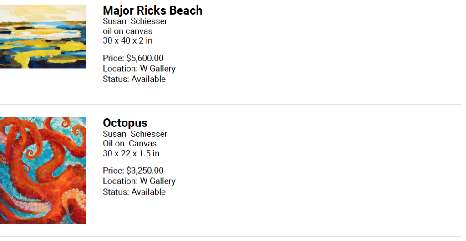Click dimensions 30 x 22 x 1.5 in

tap(131, 153)
